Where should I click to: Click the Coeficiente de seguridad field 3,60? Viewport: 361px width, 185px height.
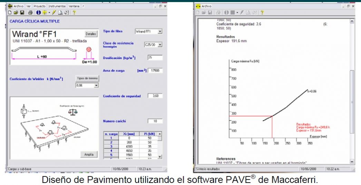point(155,96)
